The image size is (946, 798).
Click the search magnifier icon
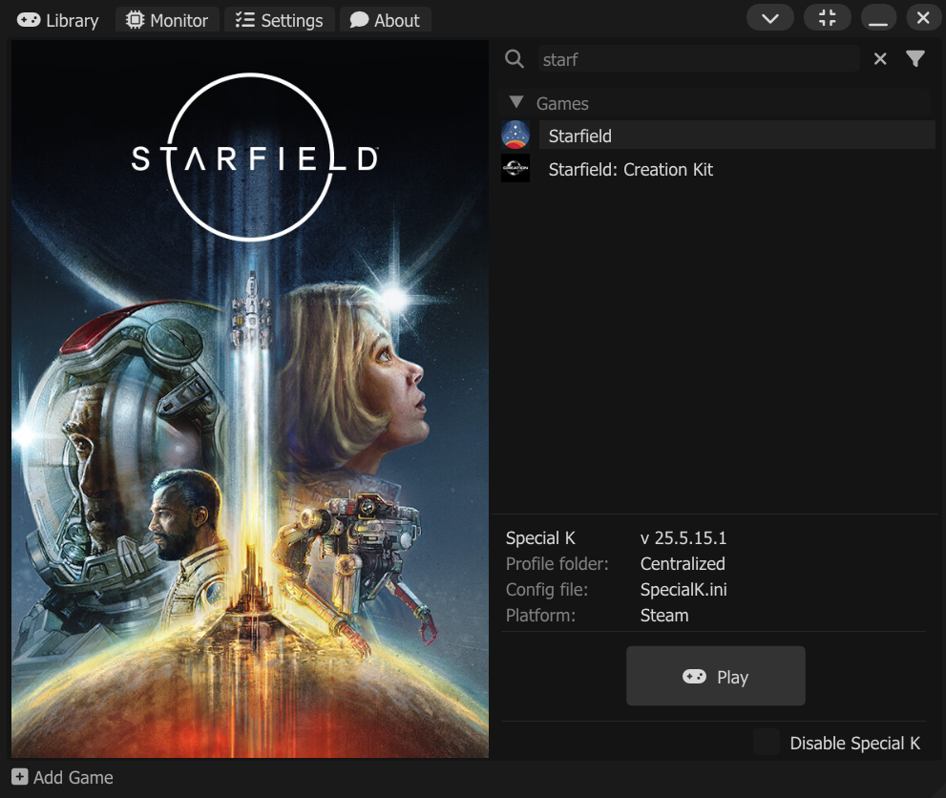click(x=515, y=59)
